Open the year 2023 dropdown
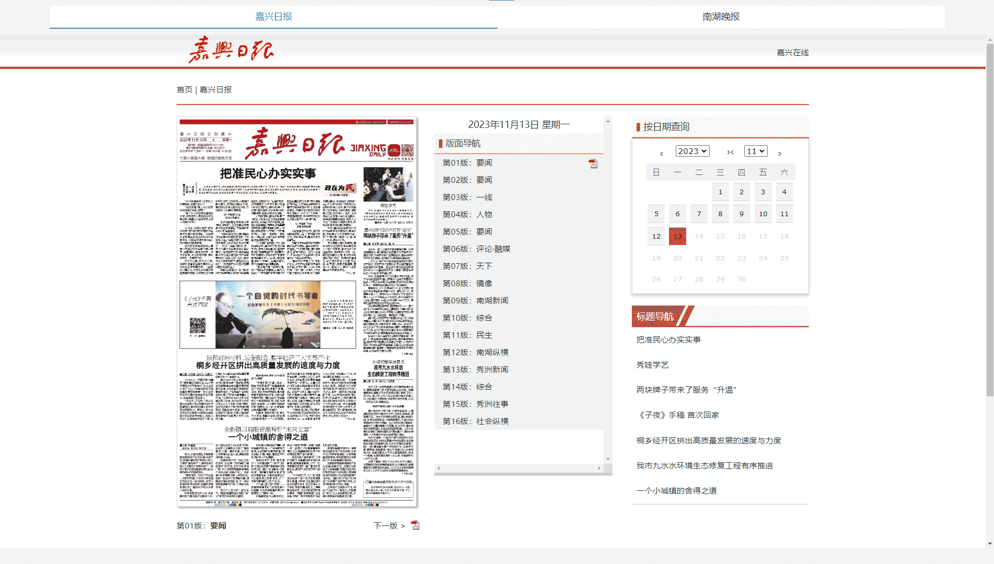 point(692,151)
